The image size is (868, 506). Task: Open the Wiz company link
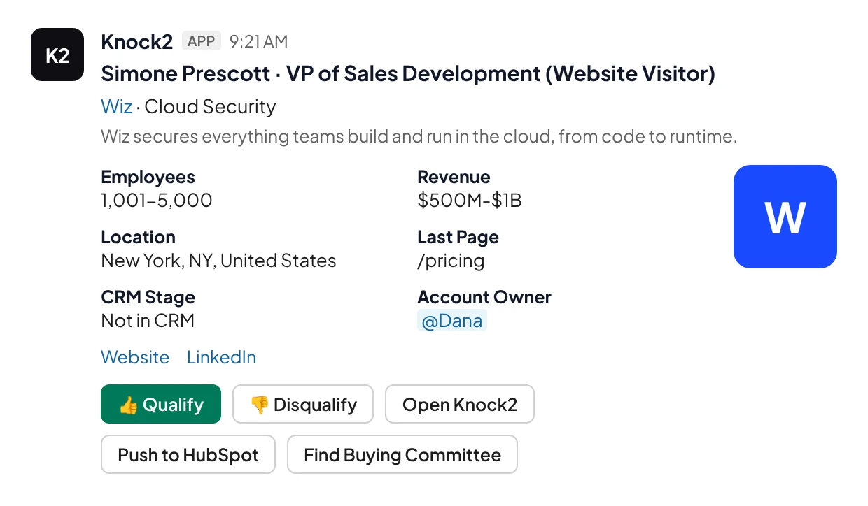(116, 107)
